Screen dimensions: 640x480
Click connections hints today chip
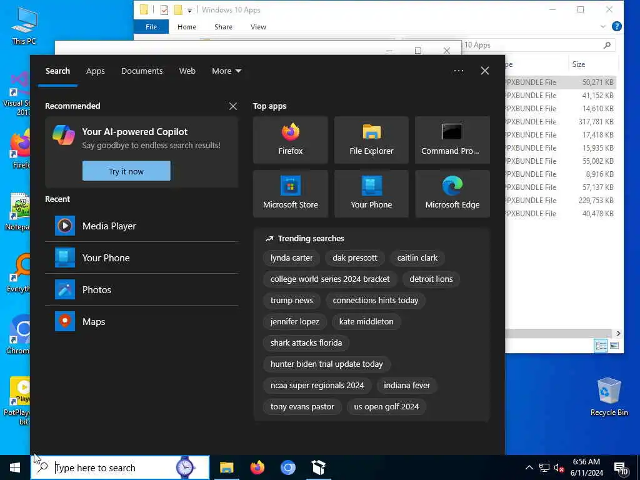click(376, 301)
